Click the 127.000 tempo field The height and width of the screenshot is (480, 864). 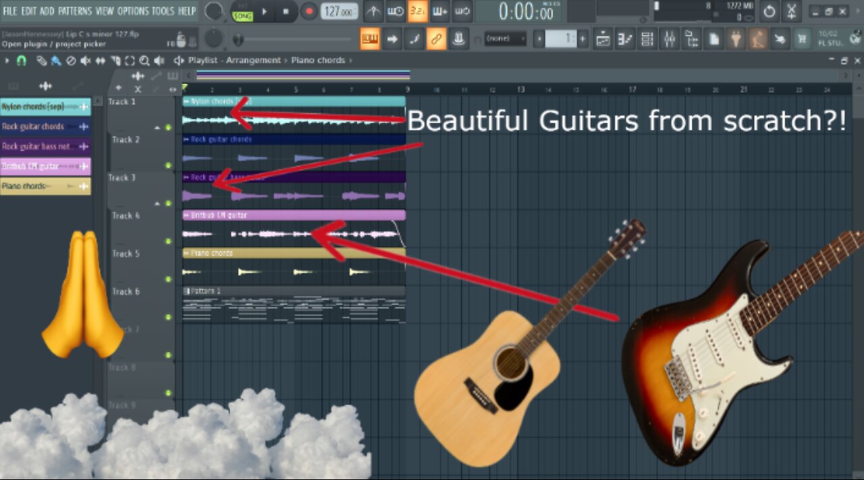coord(340,11)
